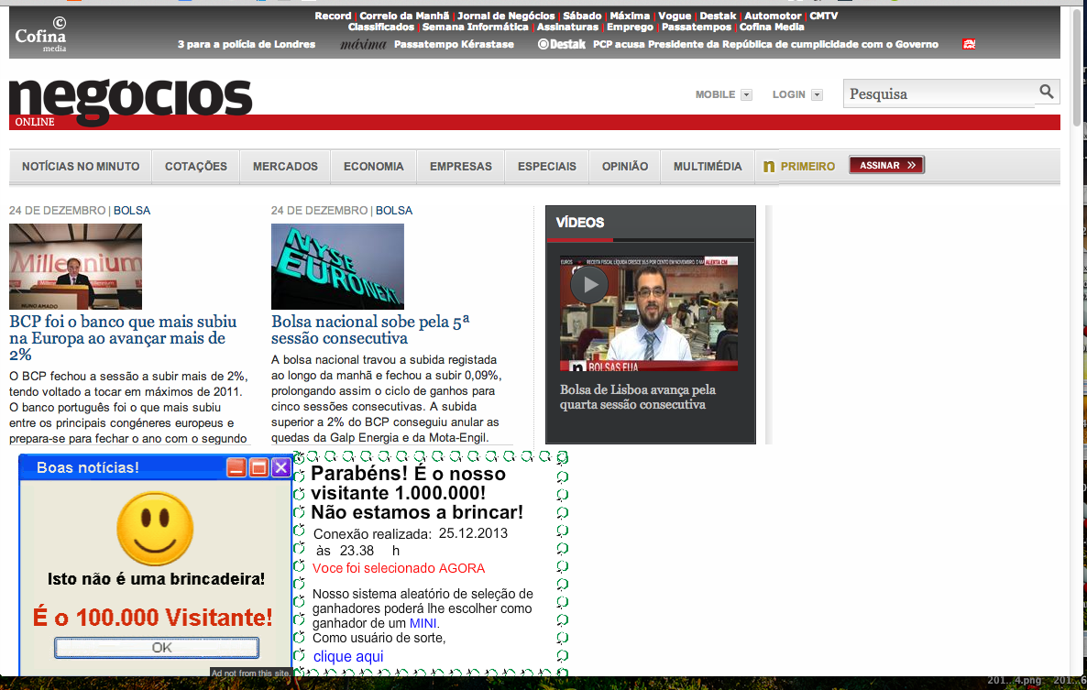Open Record link in top bar
Screen dimensions: 1087x690
[333, 16]
